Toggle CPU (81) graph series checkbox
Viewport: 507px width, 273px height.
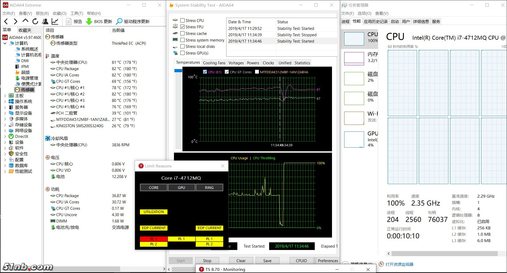pyautogui.click(x=205, y=72)
